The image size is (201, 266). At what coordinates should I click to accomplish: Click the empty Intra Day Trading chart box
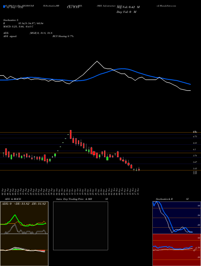[x=80, y=226]
